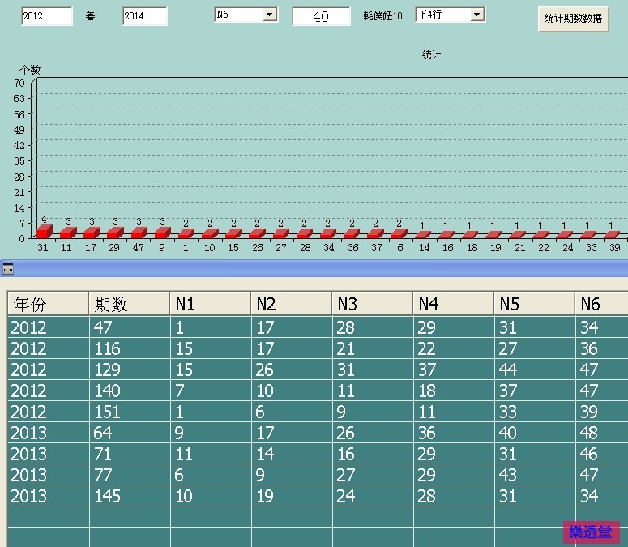Click the N3 column header
The image size is (628, 547).
pyautogui.click(x=372, y=304)
